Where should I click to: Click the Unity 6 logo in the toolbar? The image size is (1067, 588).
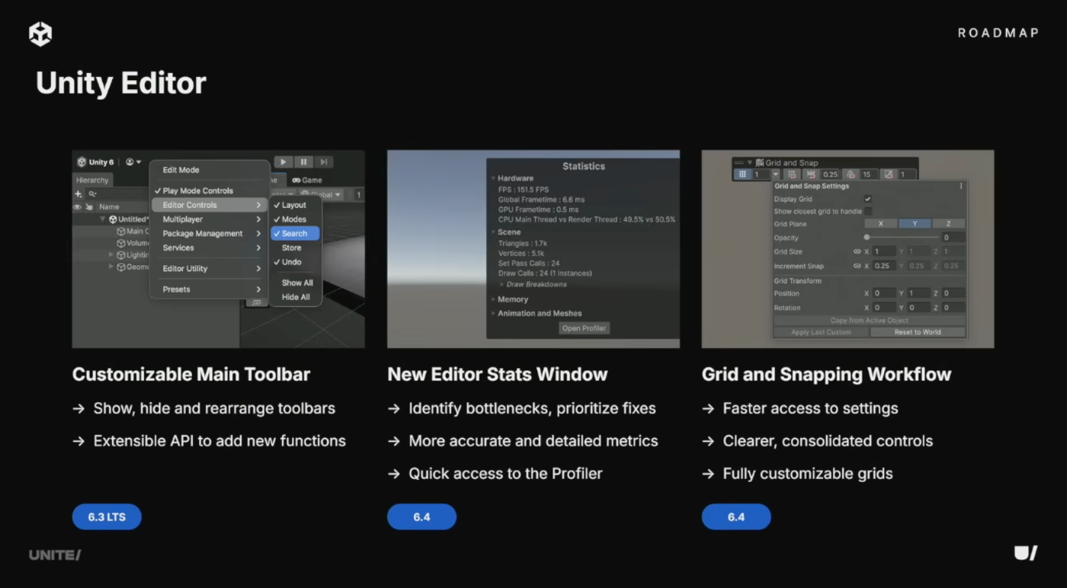pos(82,162)
